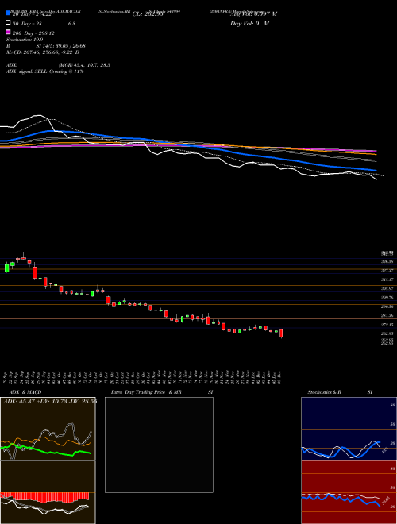Select the "CL: 262.95" closing price text

coord(148,14)
